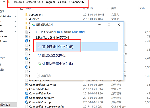Select ConnectifyStartup.exe.config file

pos(46,106)
